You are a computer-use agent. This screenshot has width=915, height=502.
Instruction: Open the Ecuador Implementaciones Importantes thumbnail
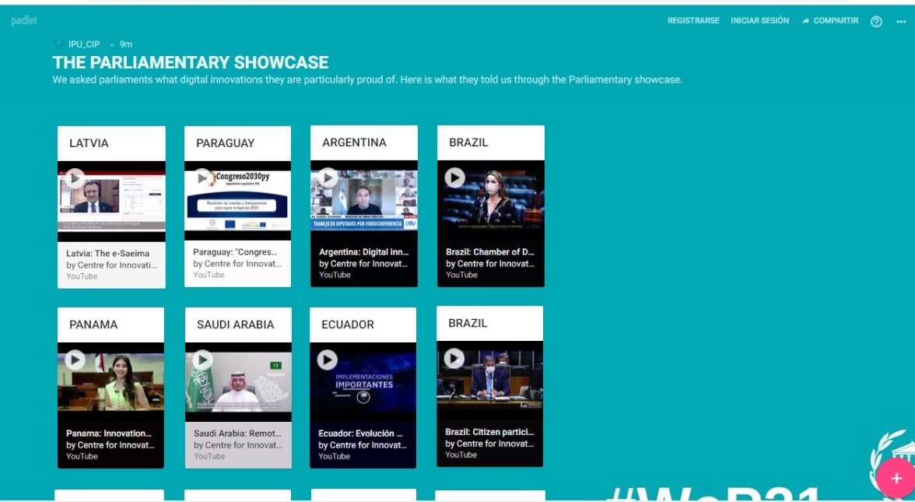click(x=363, y=382)
